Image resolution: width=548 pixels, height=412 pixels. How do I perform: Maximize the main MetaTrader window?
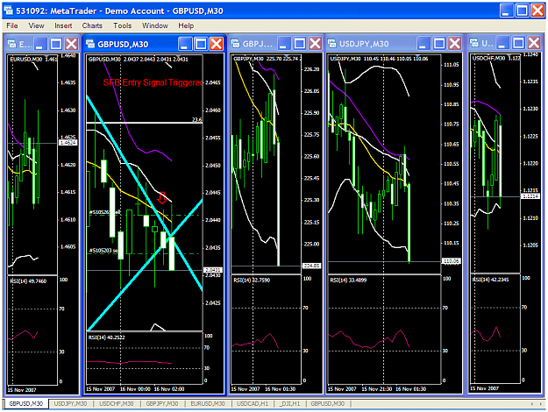pyautogui.click(x=523, y=11)
